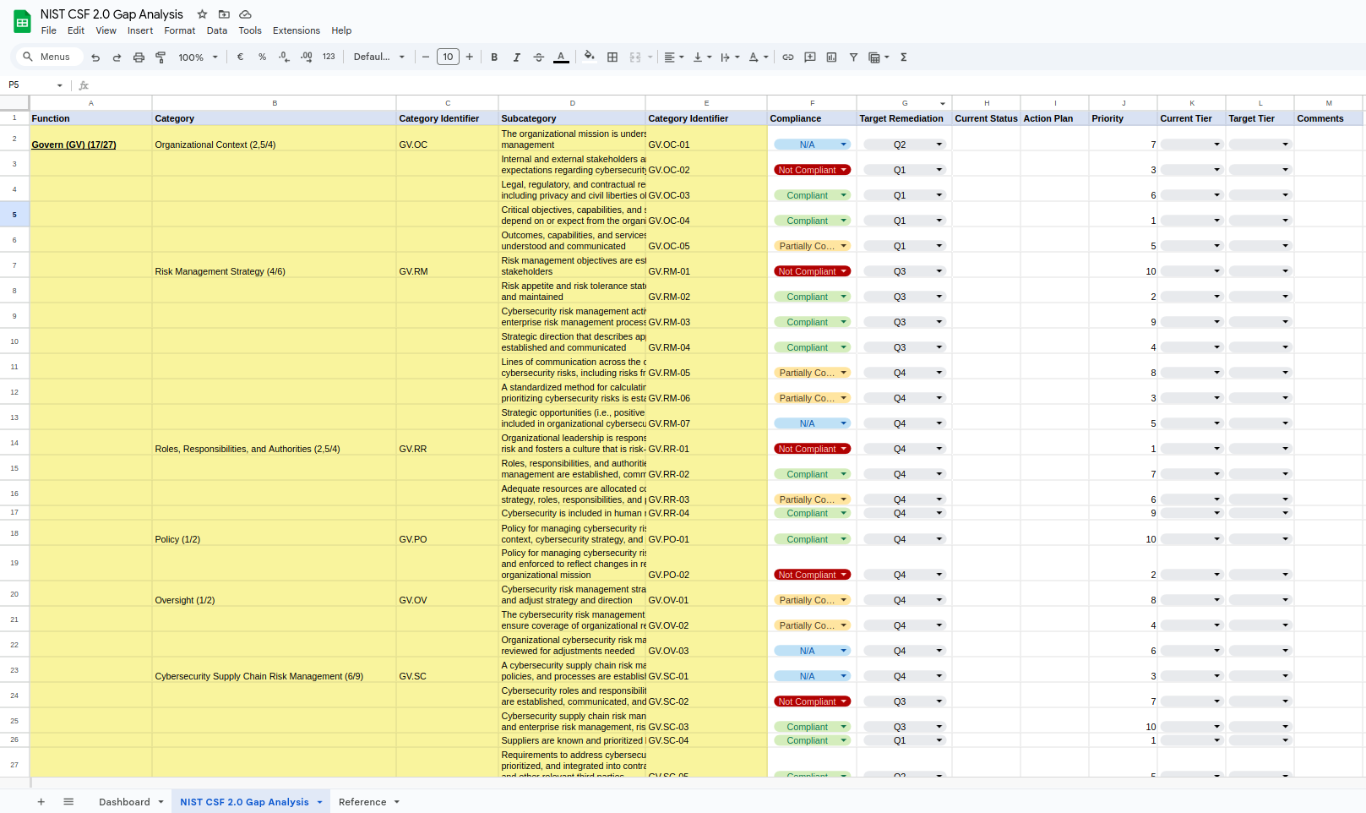Open text rotation options
Viewport: 1366px width, 813px height.
click(759, 57)
